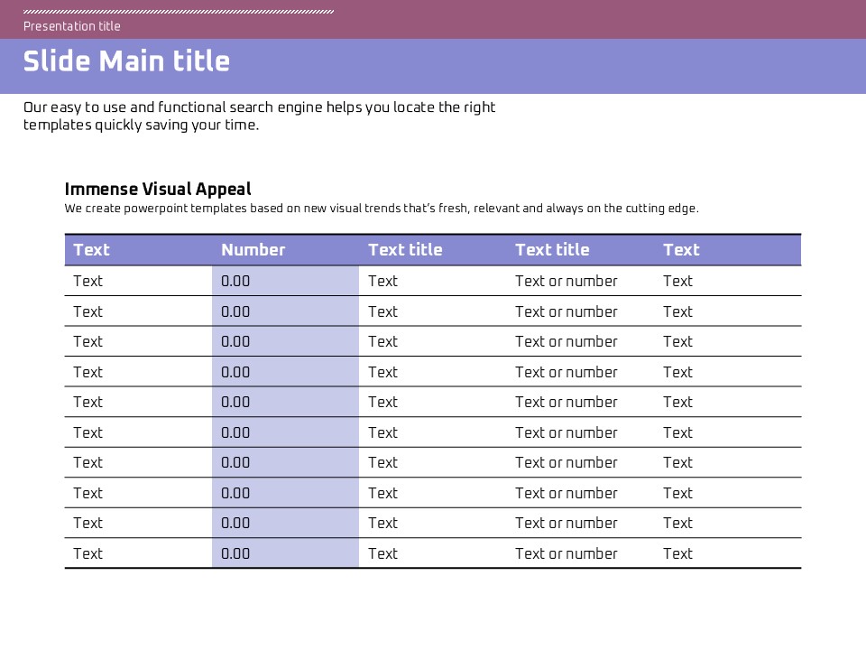Select third column 'Text' cell in bottom row
This screenshot has width=866, height=650.
click(x=382, y=553)
